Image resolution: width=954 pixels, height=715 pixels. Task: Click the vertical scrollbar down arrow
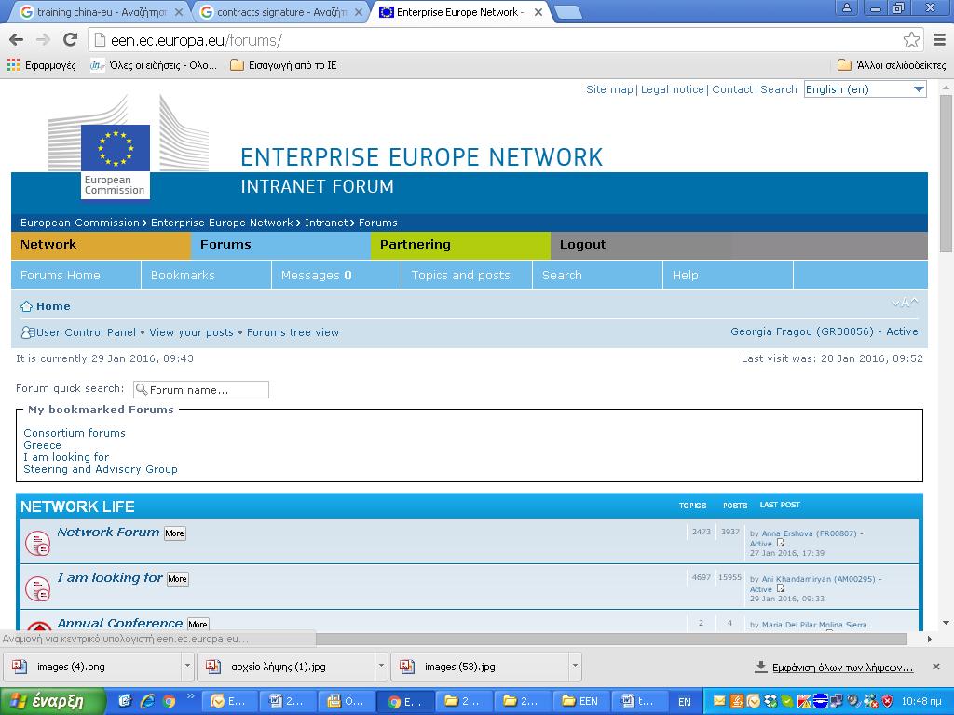pos(946,623)
